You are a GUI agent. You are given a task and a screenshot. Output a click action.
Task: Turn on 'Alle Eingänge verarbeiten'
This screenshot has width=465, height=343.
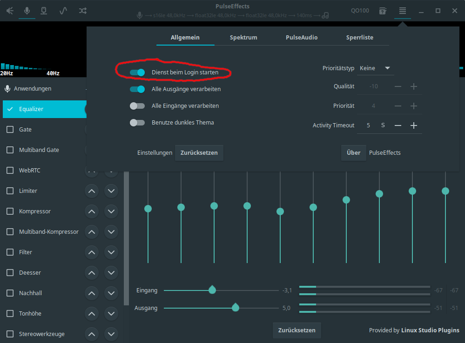(x=137, y=106)
